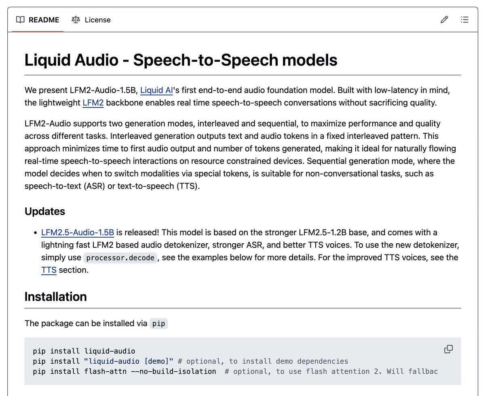The height and width of the screenshot is (396, 485).
Task: Click the 'liquid-audio [demo]' install line
Action: (x=190, y=361)
